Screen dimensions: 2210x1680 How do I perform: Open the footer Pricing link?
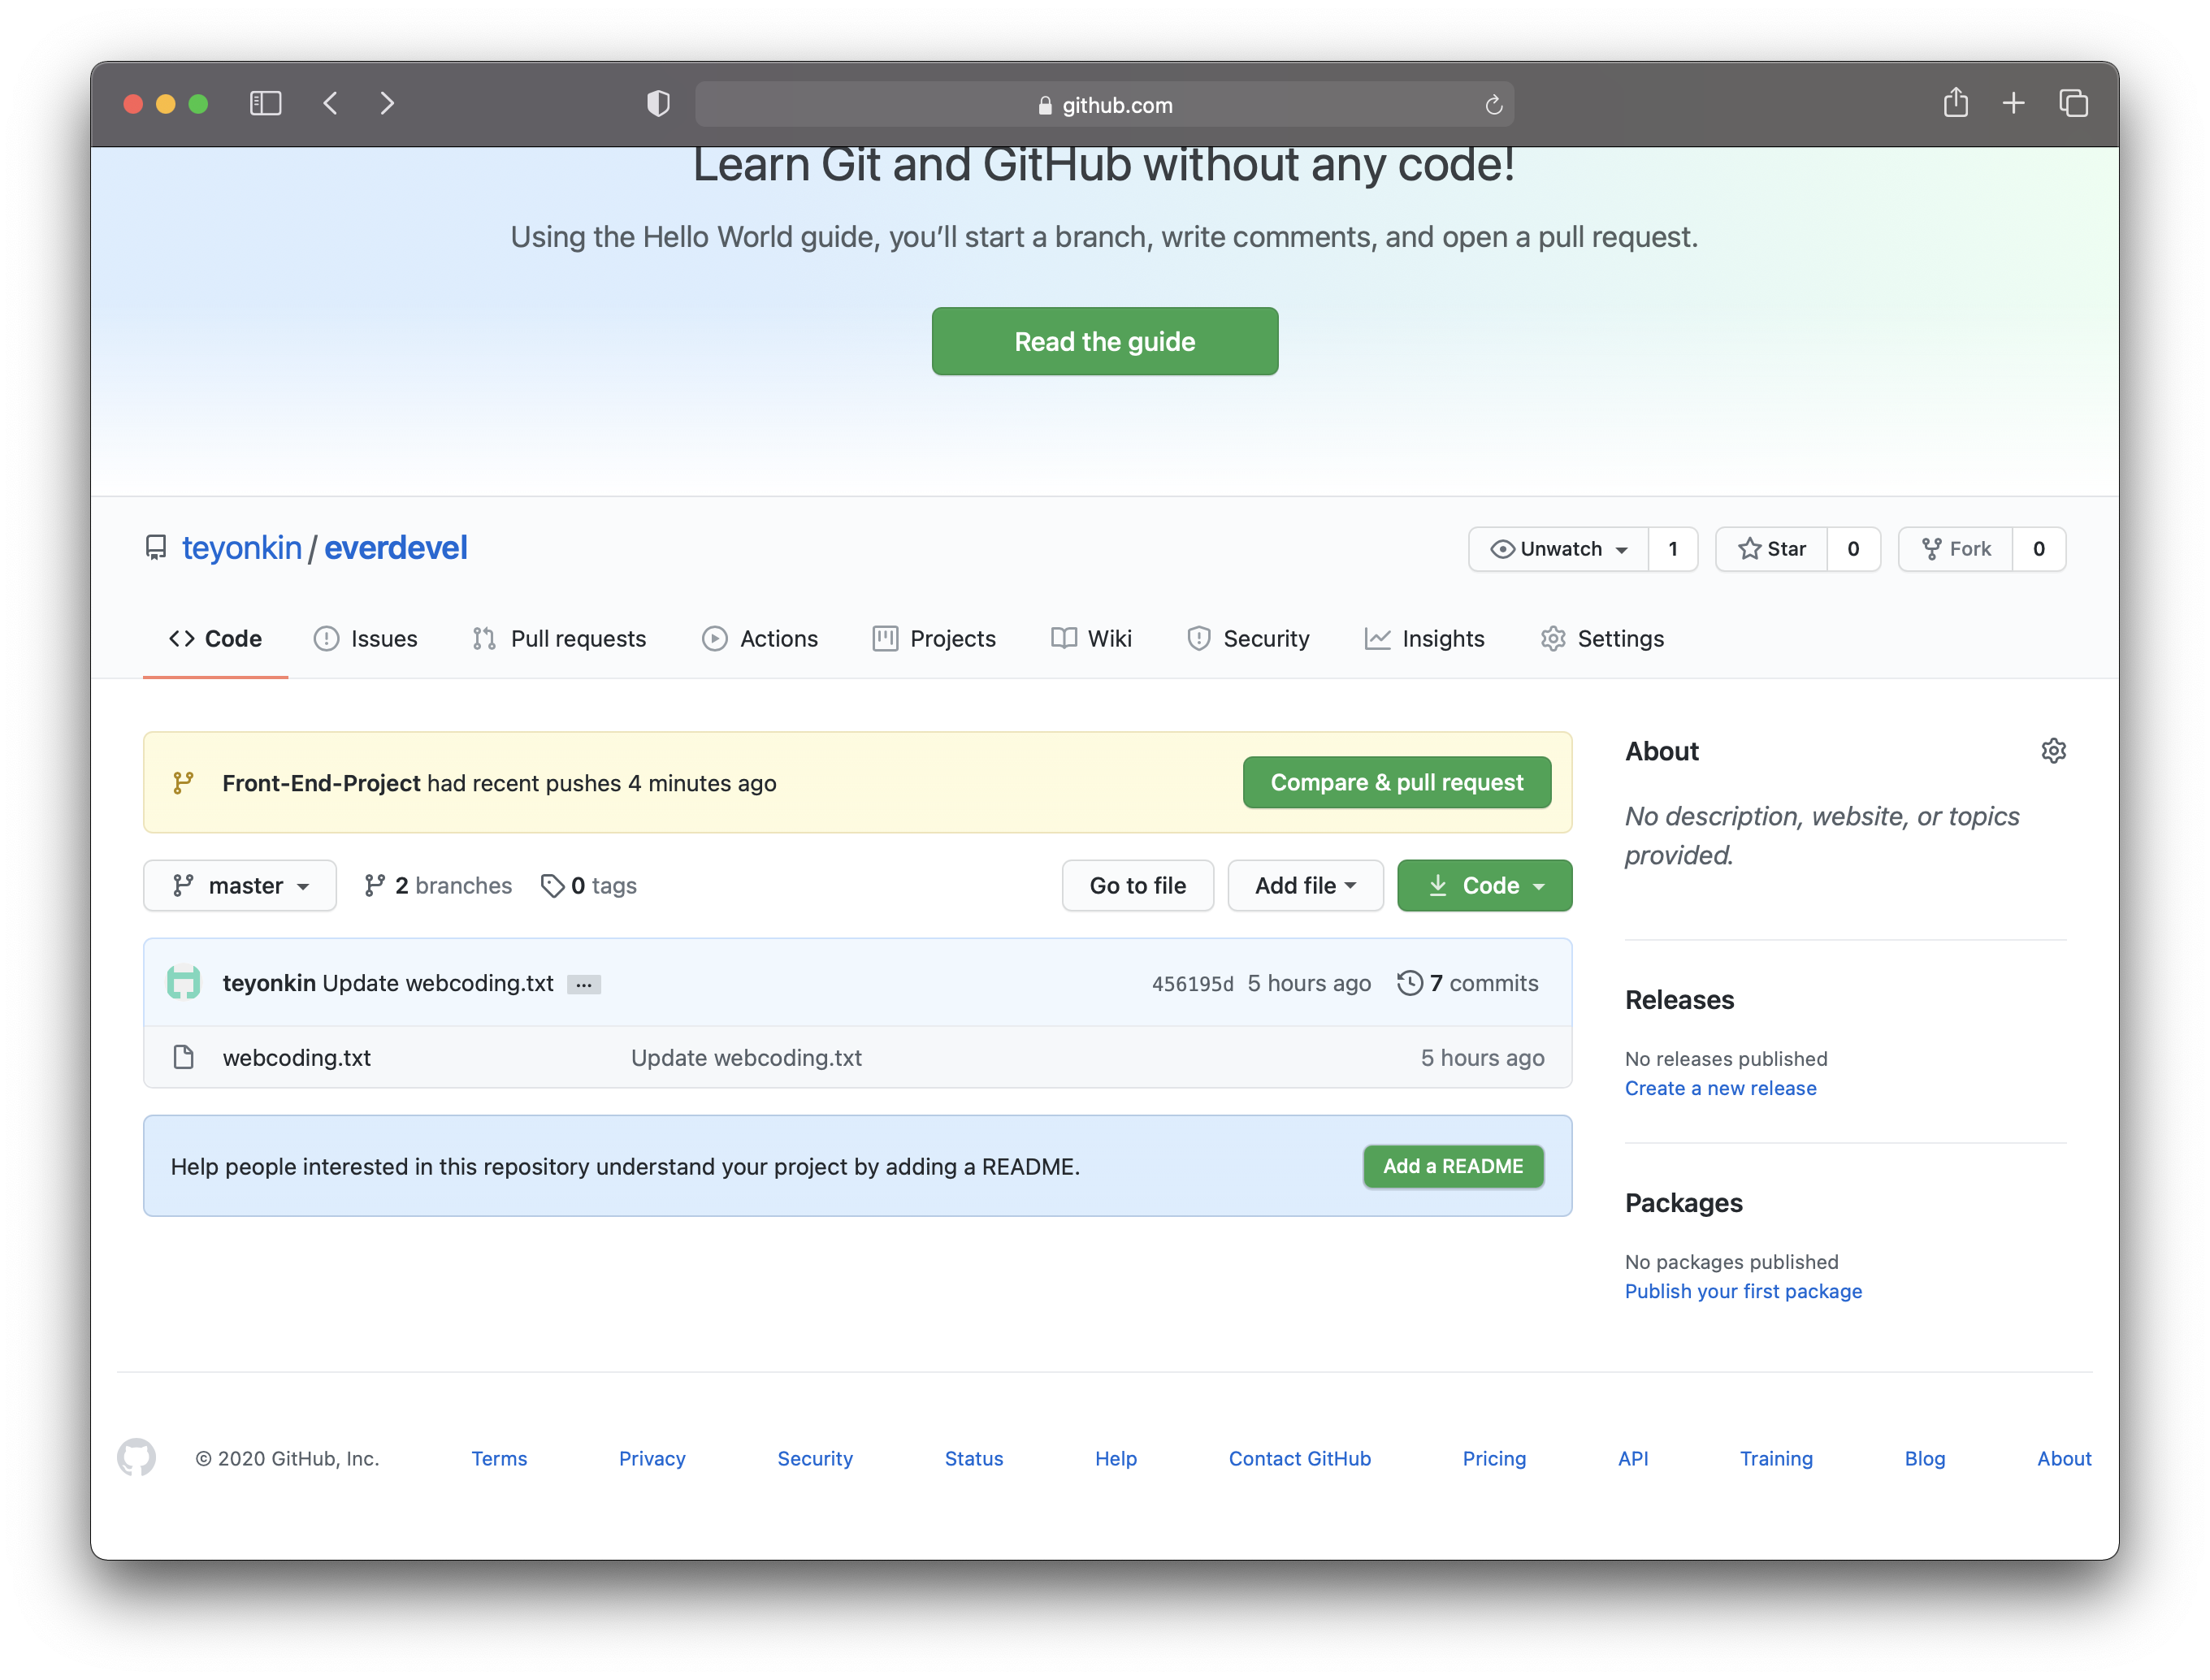[x=1494, y=1458]
